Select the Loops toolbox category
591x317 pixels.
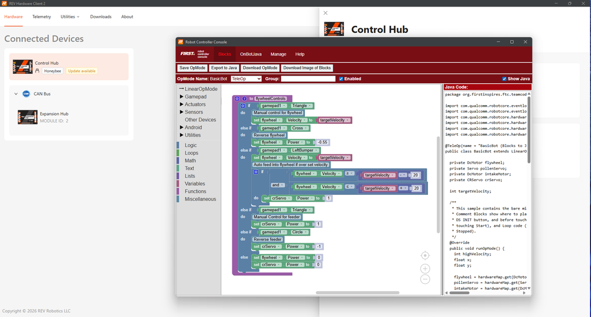pos(191,153)
